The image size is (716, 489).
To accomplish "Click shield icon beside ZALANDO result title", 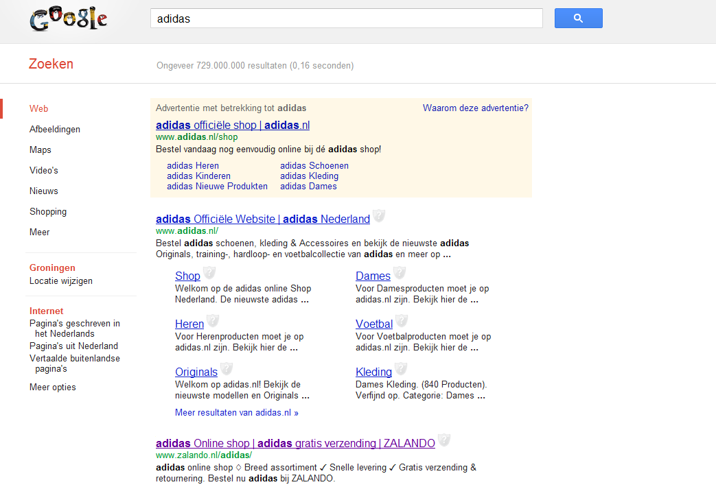I will pos(444,440).
